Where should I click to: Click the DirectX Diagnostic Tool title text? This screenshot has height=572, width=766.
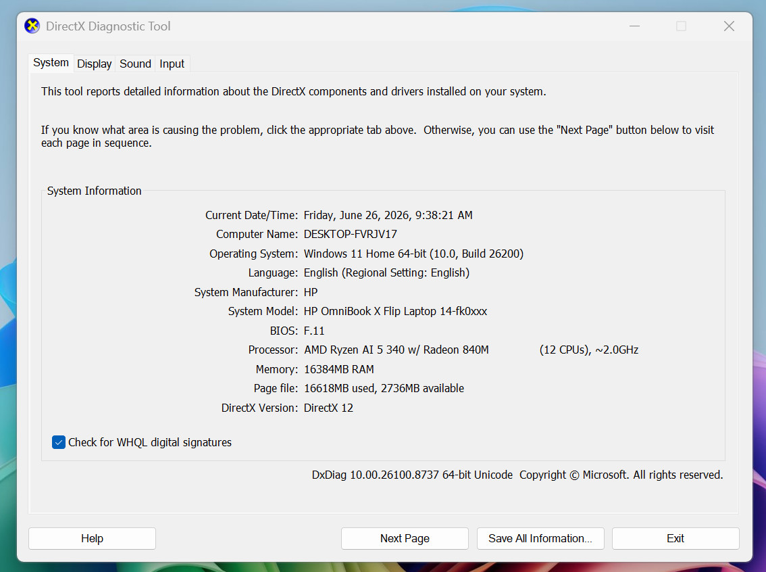point(108,26)
